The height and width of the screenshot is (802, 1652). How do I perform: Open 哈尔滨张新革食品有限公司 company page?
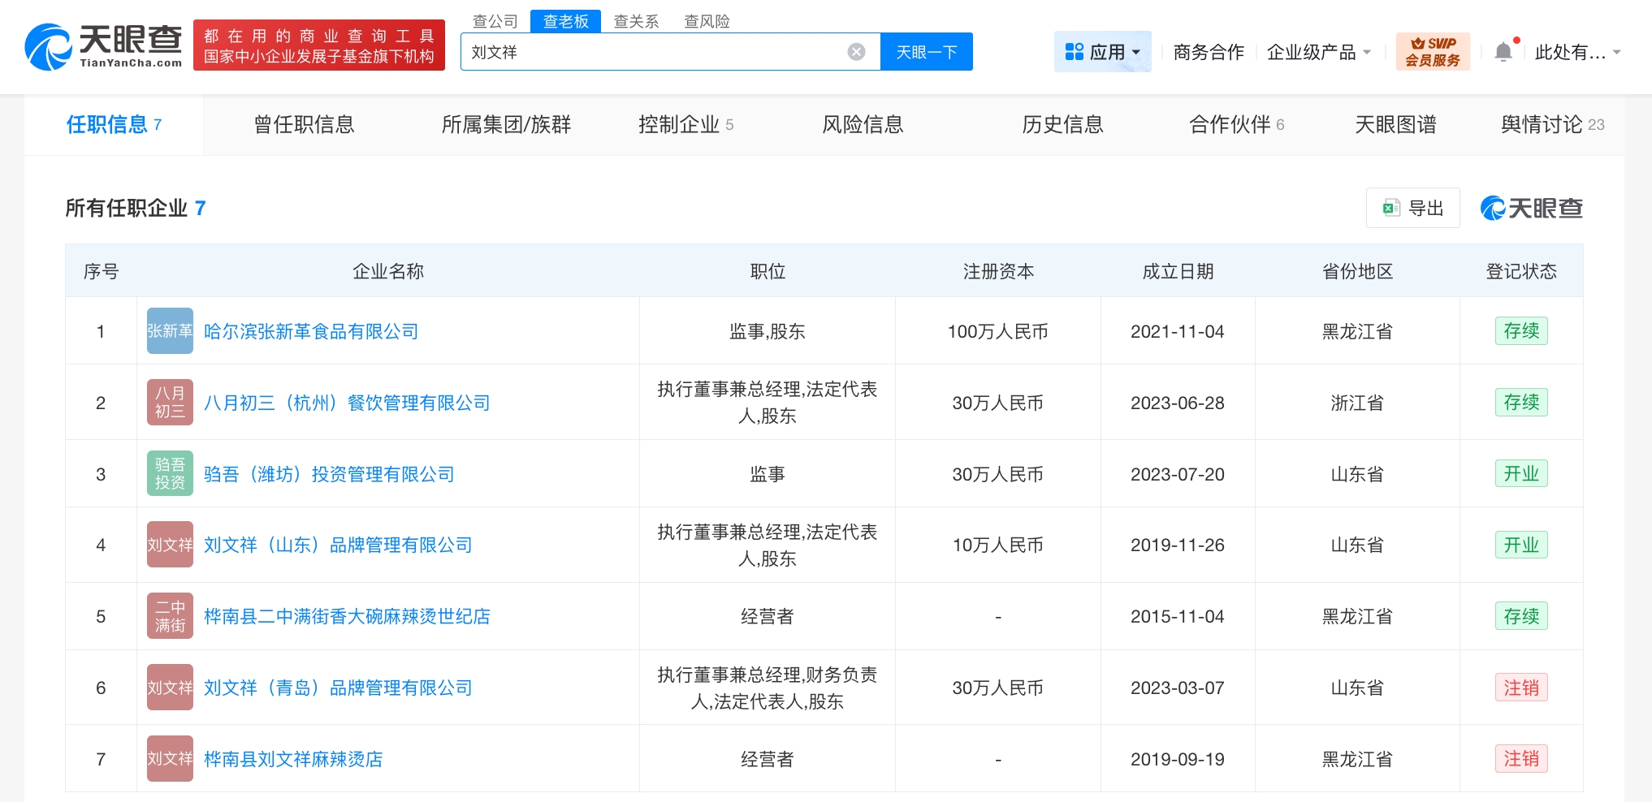(x=311, y=330)
